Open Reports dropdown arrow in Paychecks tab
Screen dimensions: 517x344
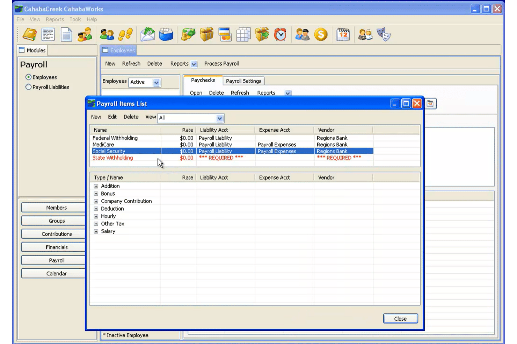287,93
